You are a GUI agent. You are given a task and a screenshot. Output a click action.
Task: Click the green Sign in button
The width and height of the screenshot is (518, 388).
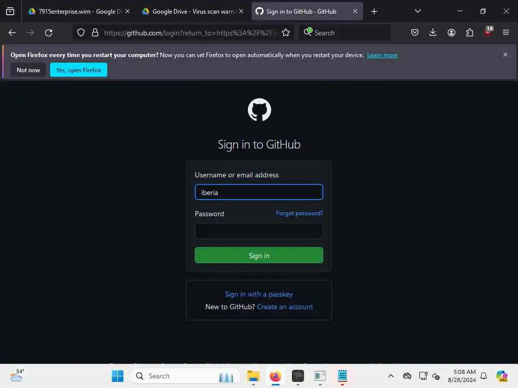click(x=259, y=255)
